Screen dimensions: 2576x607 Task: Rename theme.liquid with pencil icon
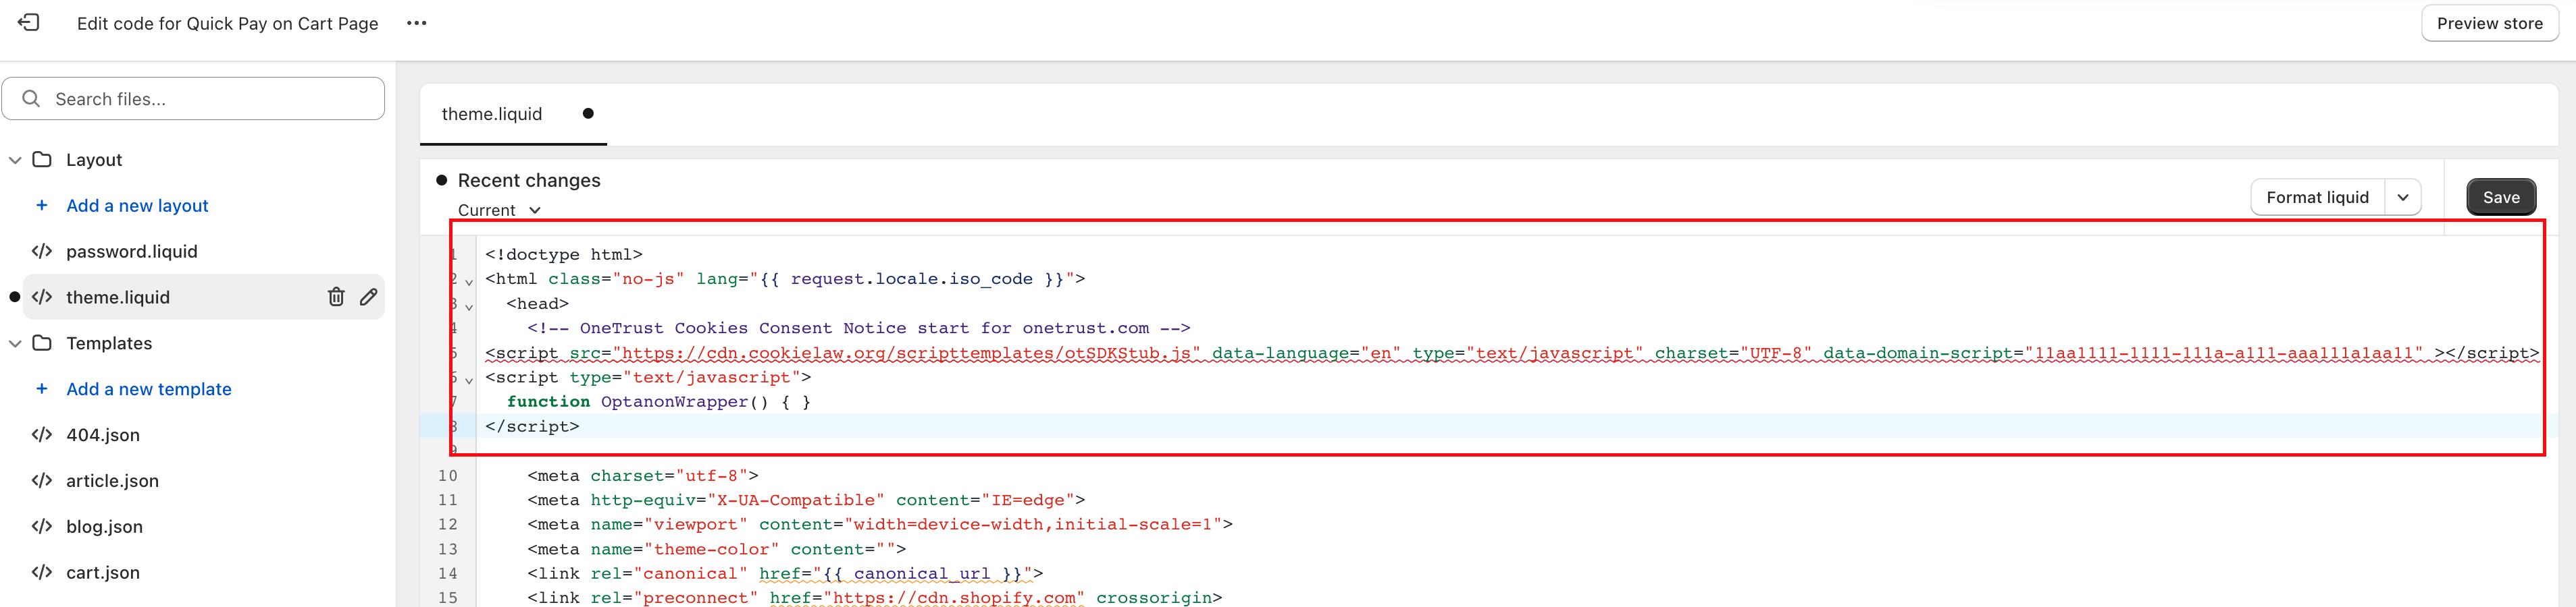click(368, 297)
